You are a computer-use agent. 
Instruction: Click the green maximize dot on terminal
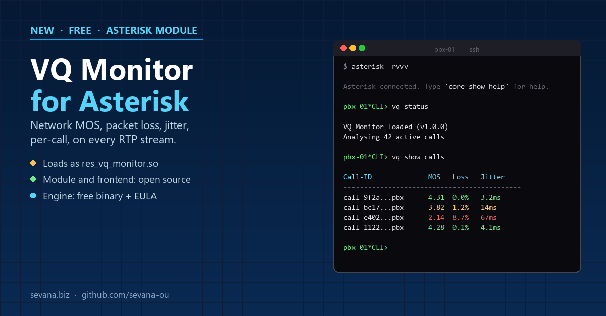click(x=362, y=48)
